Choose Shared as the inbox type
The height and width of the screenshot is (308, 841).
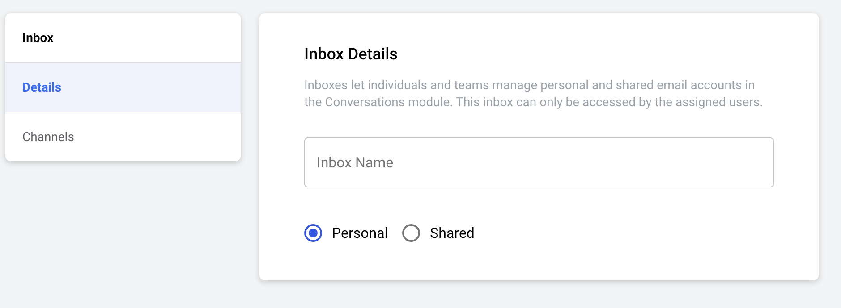[411, 233]
